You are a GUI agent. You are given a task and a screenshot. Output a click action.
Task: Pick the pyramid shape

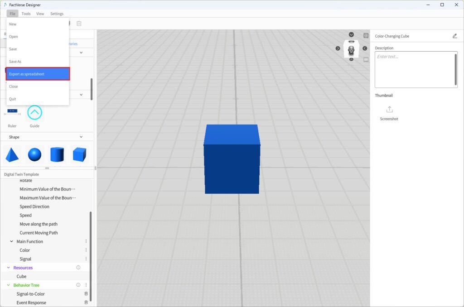(x=12, y=155)
